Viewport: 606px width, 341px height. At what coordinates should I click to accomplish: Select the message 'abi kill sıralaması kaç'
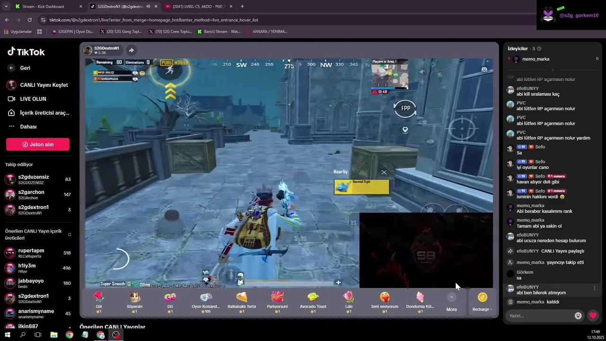538,94
